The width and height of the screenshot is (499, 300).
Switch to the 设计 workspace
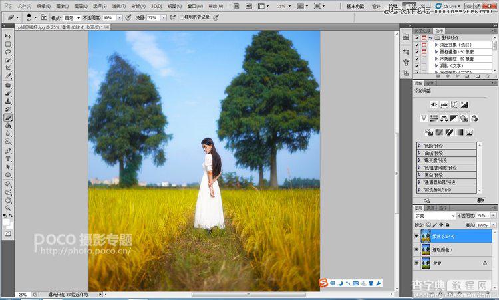tap(376, 6)
